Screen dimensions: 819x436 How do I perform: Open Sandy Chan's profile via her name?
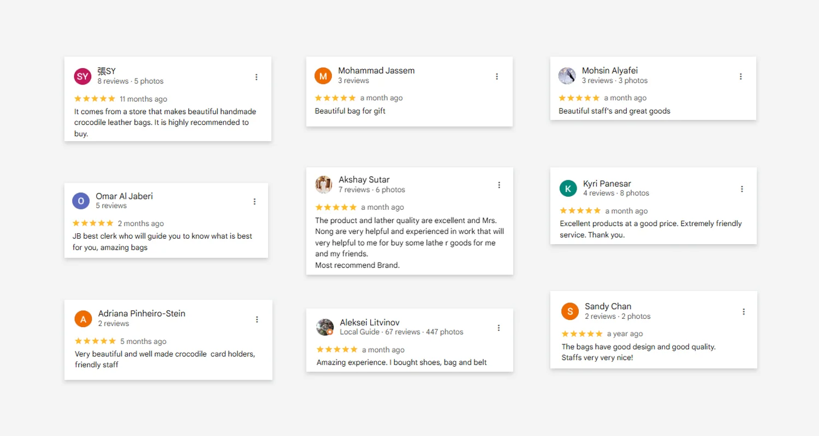(x=608, y=306)
